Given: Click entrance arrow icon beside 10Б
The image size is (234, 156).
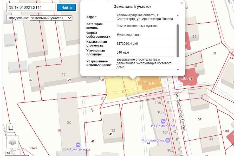Looking at the screenshot, I should pos(170,111).
